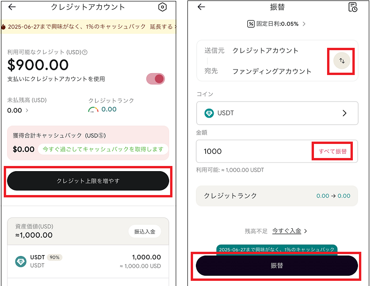Tap back arrow on transfer screen
Viewport: 373px width, 286px height.
click(x=201, y=7)
